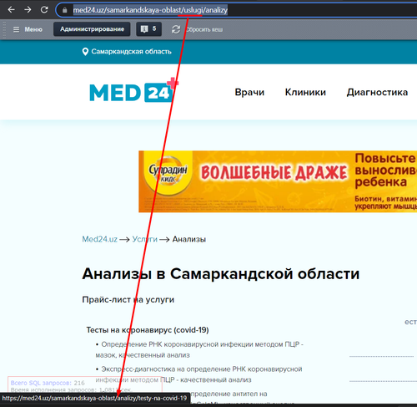Follow Med24.uz breadcrumb link

[x=99, y=239]
